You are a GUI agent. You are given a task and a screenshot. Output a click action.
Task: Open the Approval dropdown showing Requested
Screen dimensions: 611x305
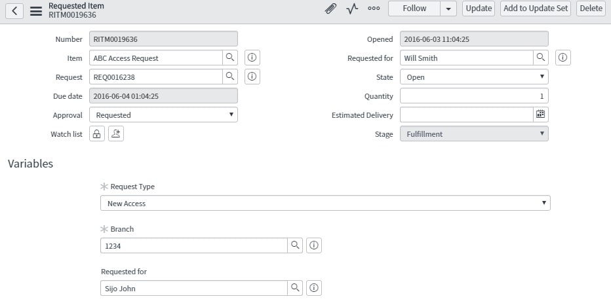163,115
